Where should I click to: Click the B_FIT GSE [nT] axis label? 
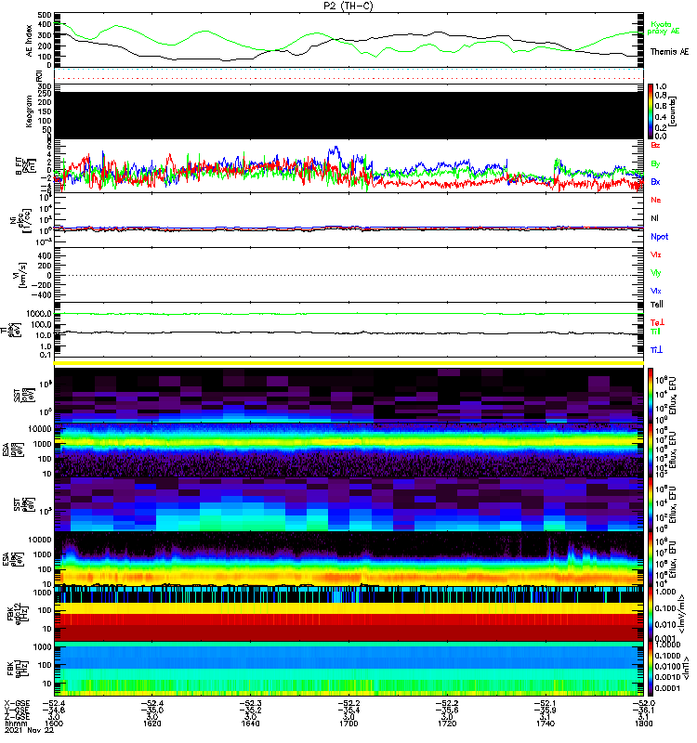pyautogui.click(x=26, y=166)
